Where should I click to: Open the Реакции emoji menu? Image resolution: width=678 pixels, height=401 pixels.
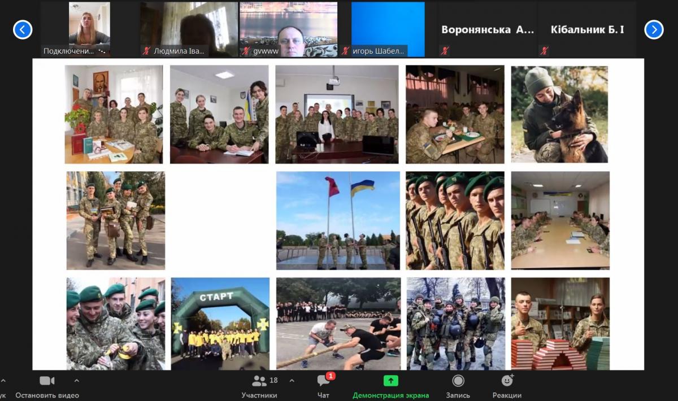tap(507, 381)
